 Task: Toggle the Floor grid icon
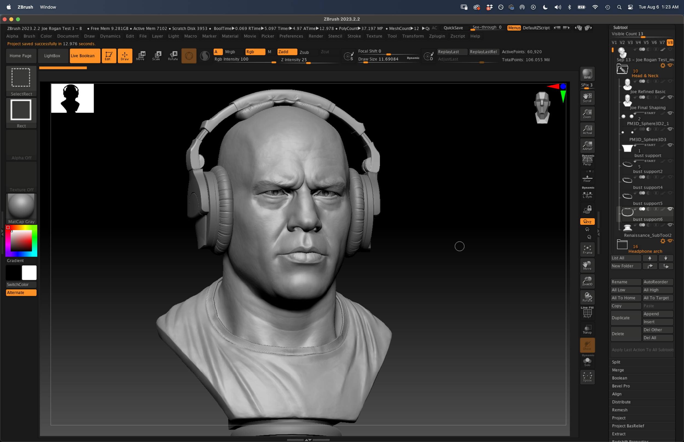[x=587, y=178]
